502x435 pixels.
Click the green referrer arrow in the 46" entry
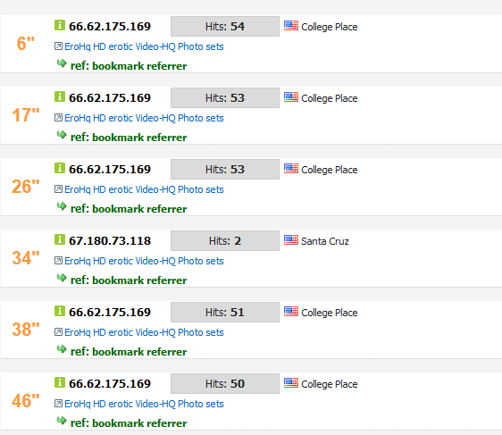[x=62, y=421]
